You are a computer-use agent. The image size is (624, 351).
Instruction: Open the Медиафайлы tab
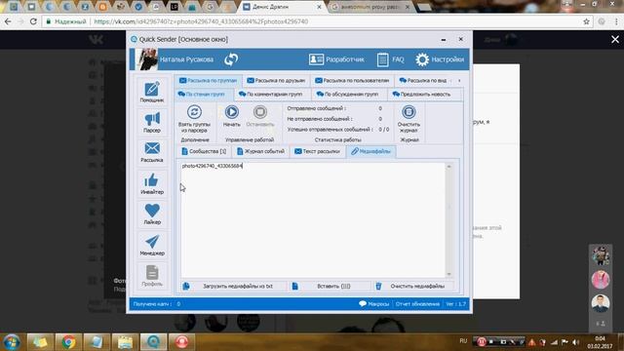pyautogui.click(x=370, y=152)
